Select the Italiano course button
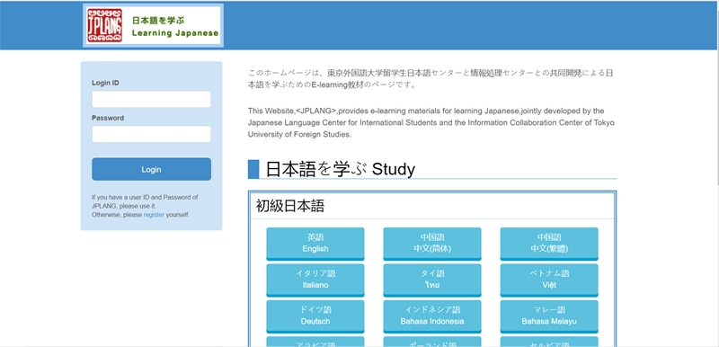 [x=315, y=280]
